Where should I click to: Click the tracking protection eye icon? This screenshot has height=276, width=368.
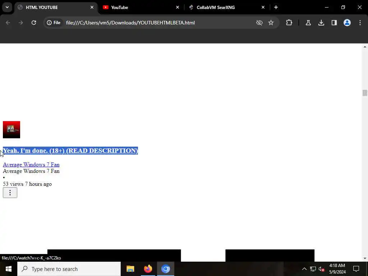(x=259, y=23)
